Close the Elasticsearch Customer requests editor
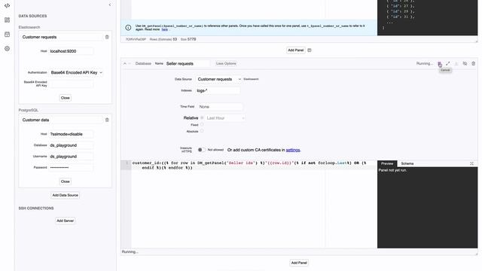Screen dimensions: 482x271 coord(66,98)
